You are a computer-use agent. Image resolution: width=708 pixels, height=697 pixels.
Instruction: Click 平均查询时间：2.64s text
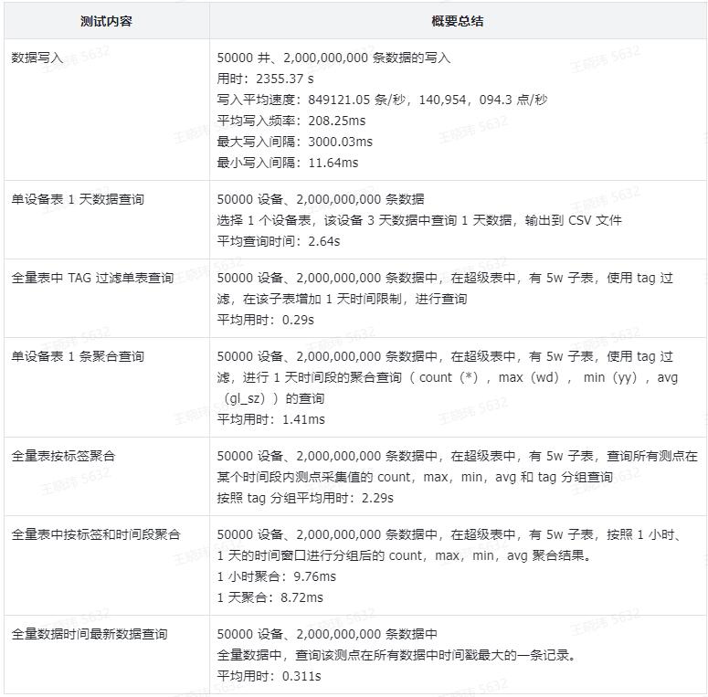coord(279,241)
